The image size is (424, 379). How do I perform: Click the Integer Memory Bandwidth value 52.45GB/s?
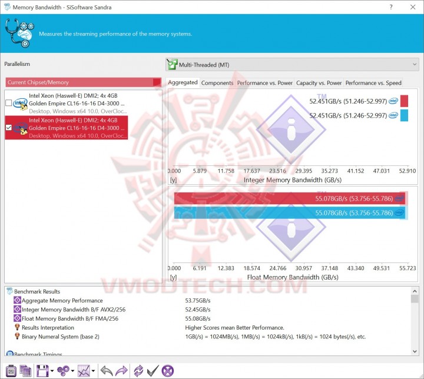198,310
